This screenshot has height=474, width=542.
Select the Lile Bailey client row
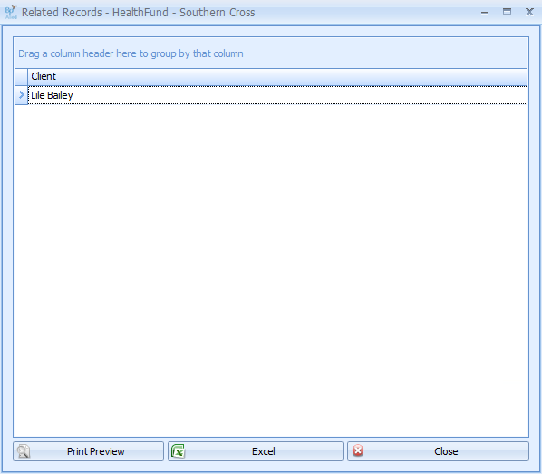[277, 95]
